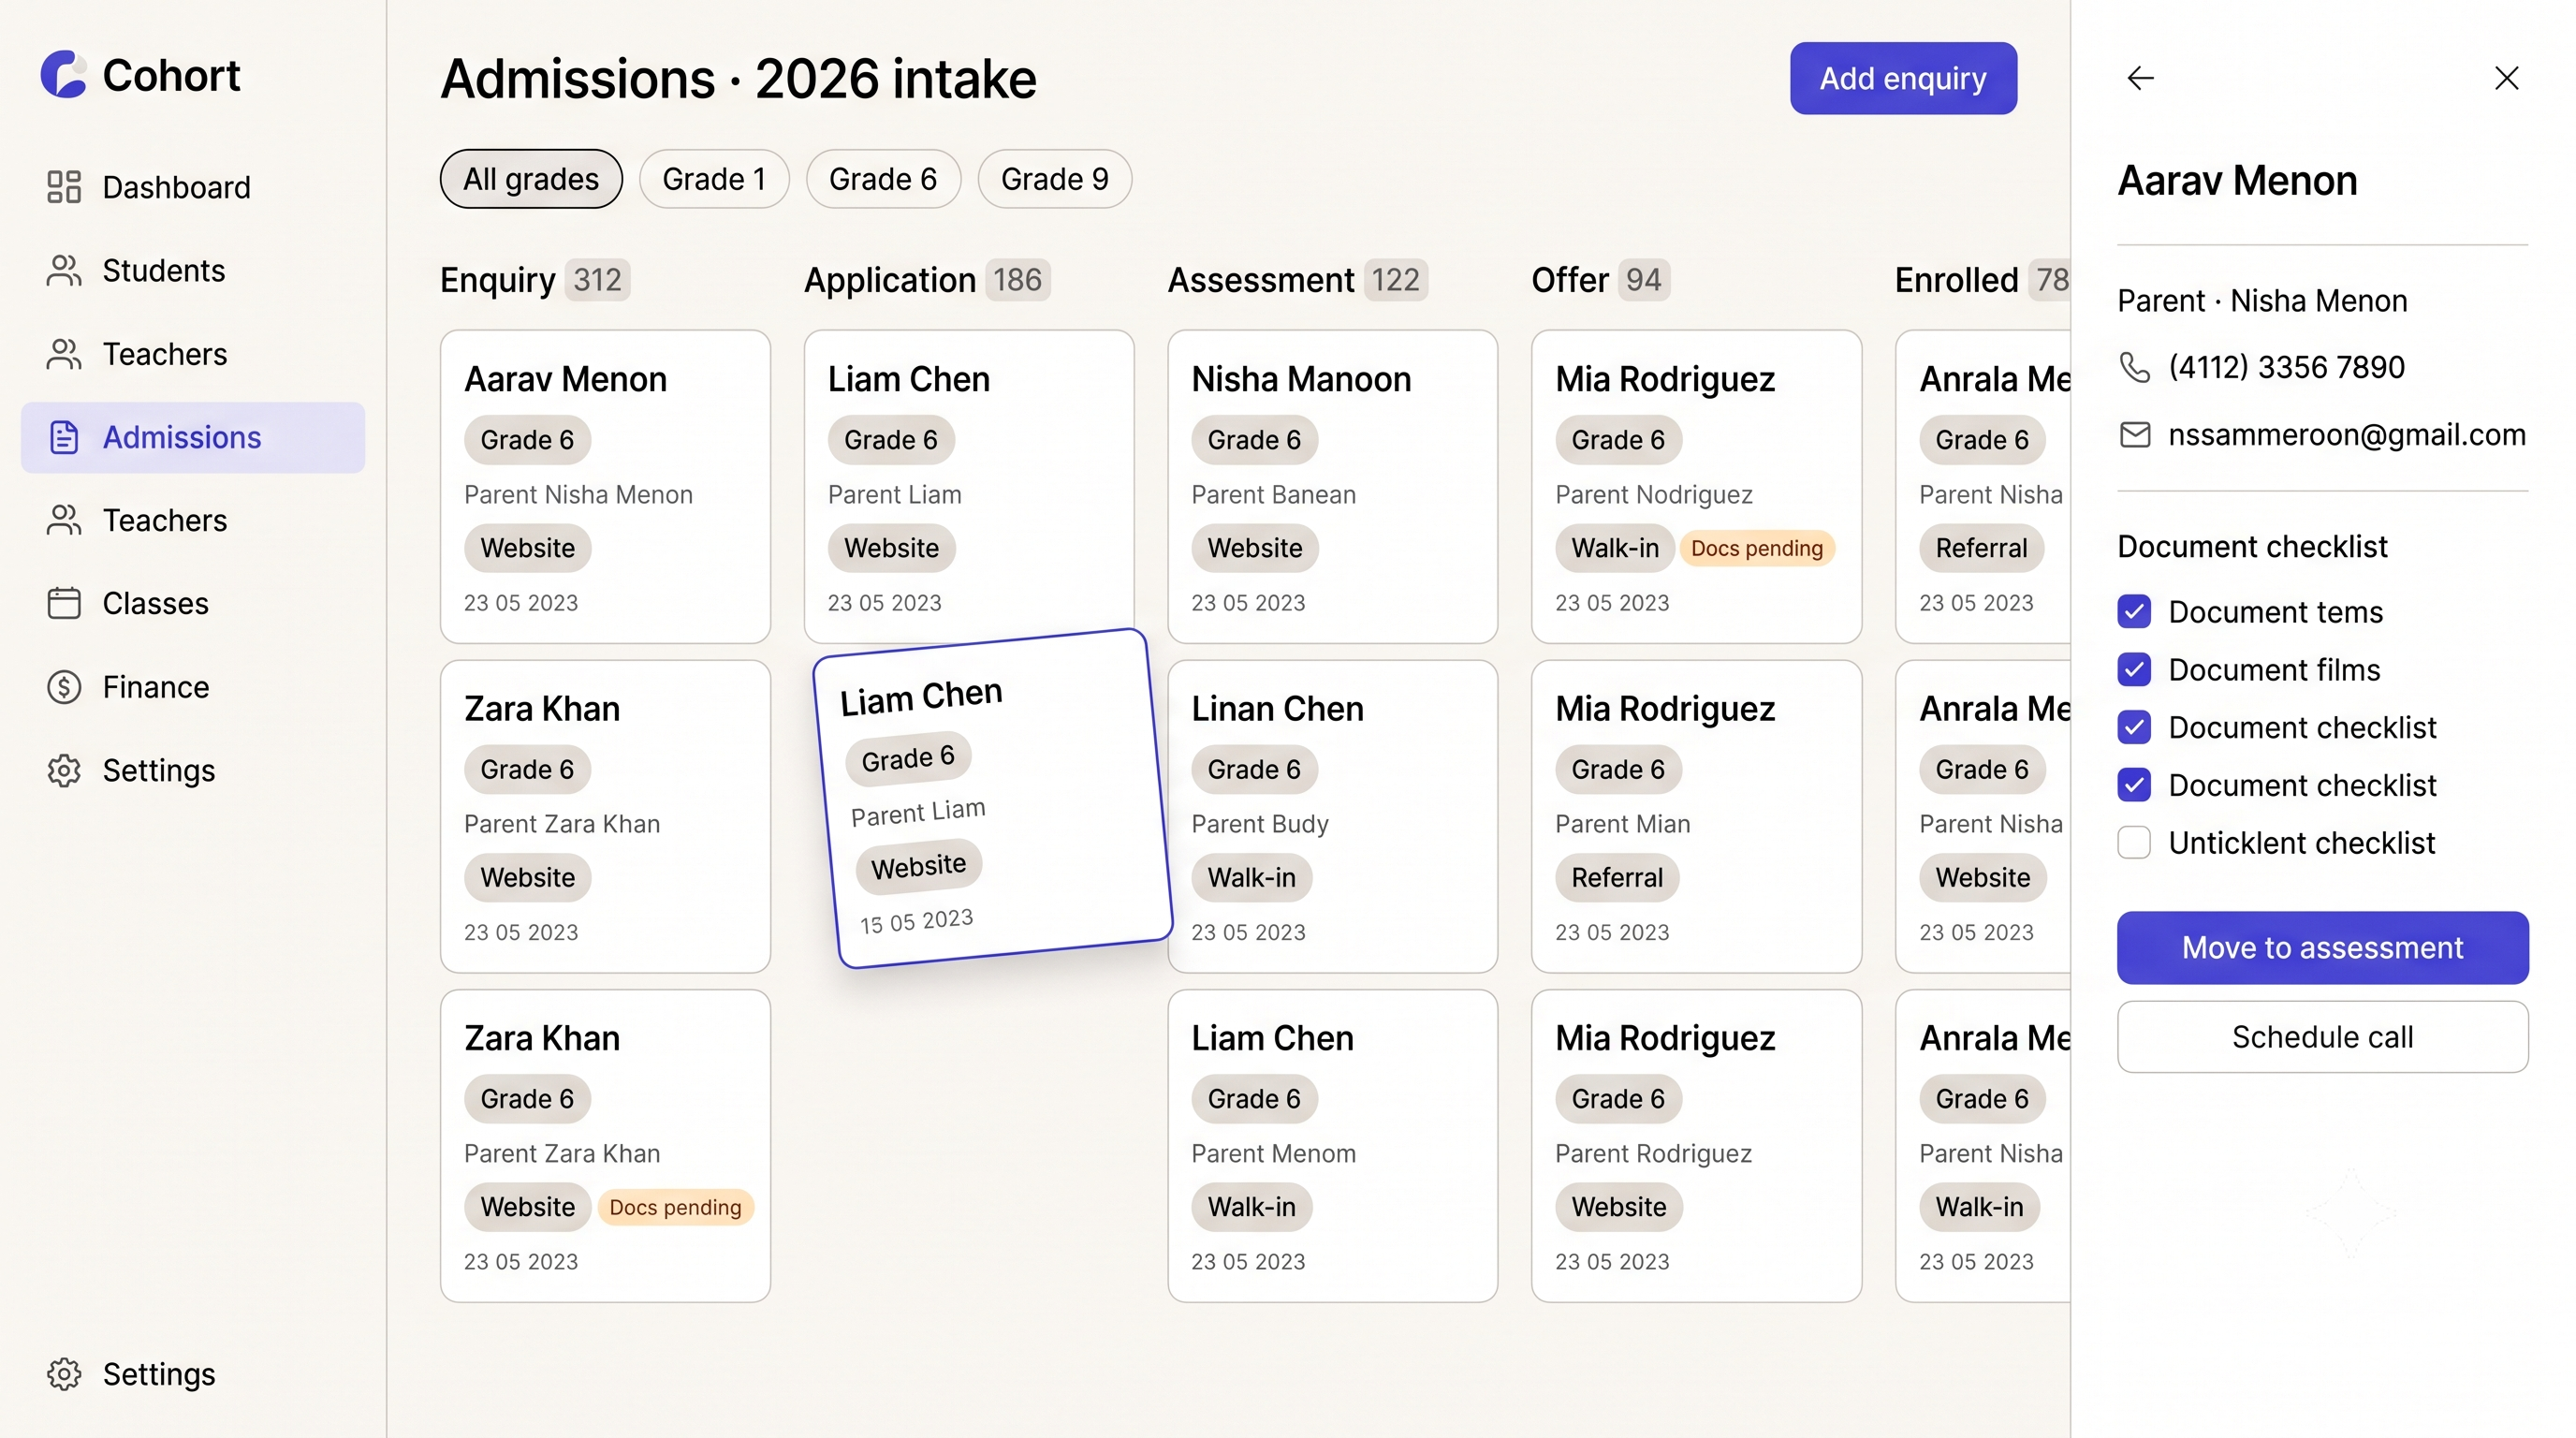Click the Application column count 186

(x=1017, y=280)
